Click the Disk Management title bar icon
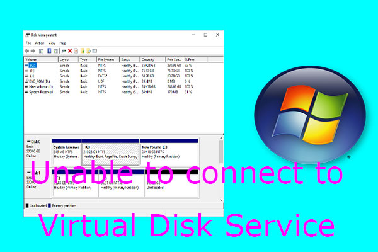 pos(26,35)
